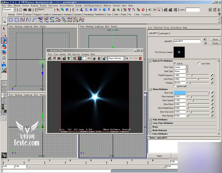Click the redo previous render icon
Screen dimensions: 222x173
[50, 58]
